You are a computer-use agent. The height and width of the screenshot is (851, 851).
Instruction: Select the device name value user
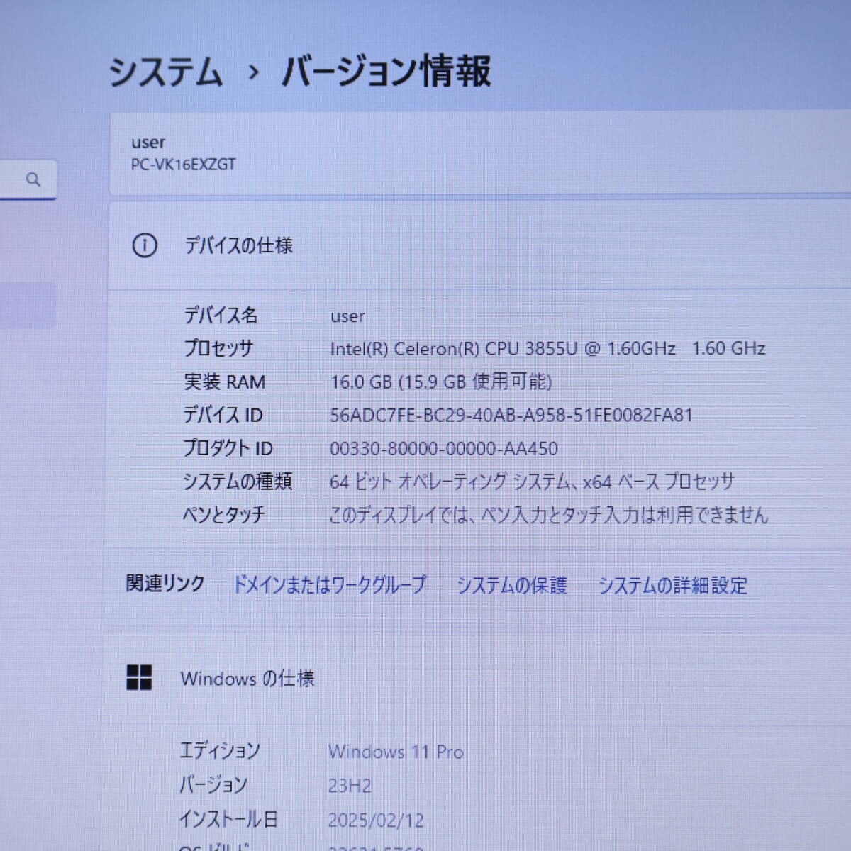(x=347, y=316)
